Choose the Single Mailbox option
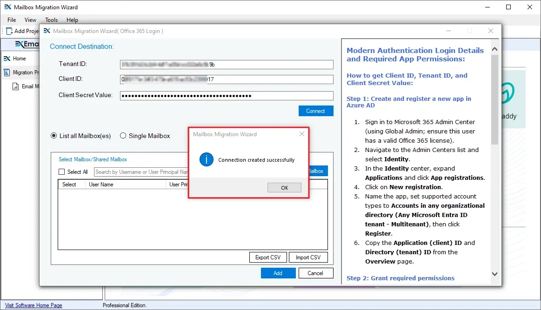 [x=123, y=135]
